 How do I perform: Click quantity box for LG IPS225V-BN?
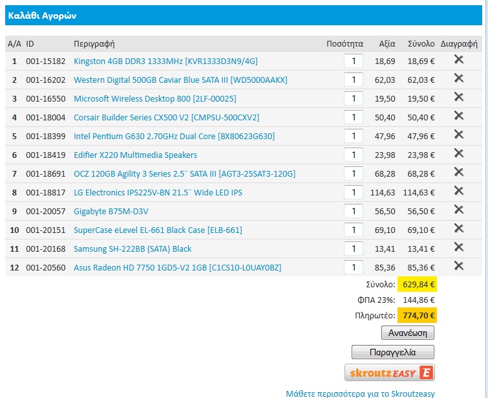[x=354, y=192]
